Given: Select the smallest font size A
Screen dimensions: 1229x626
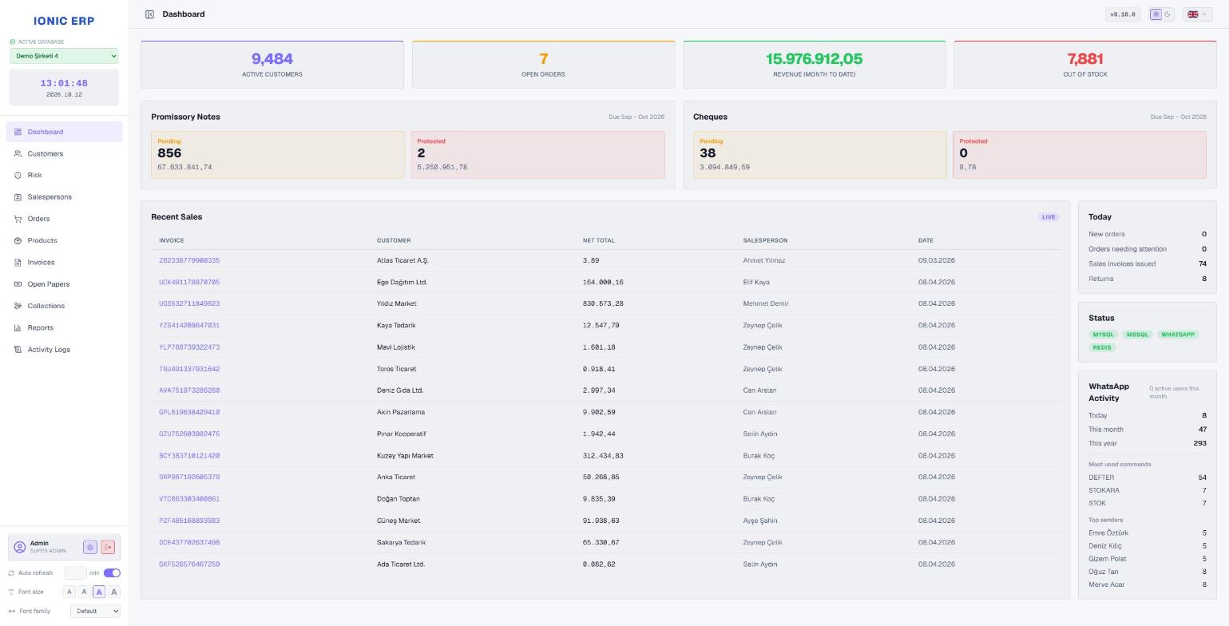Looking at the screenshot, I should tap(69, 592).
